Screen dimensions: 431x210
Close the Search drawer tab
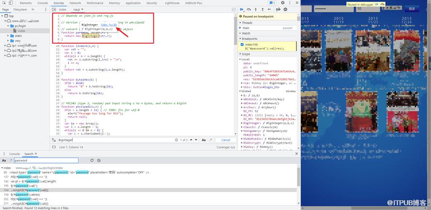(x=36, y=154)
